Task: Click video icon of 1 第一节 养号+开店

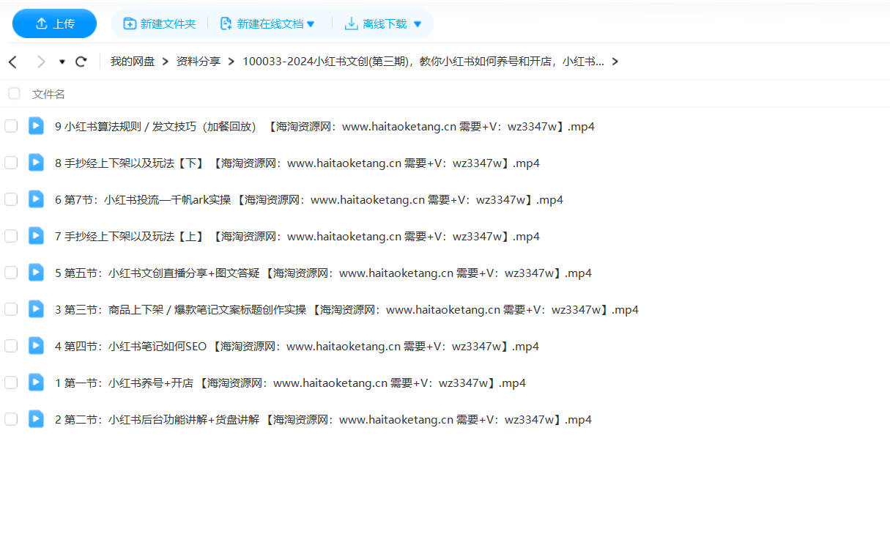Action: tap(36, 383)
